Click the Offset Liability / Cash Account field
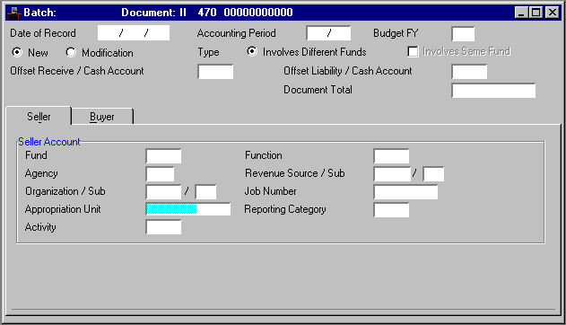 pos(469,72)
